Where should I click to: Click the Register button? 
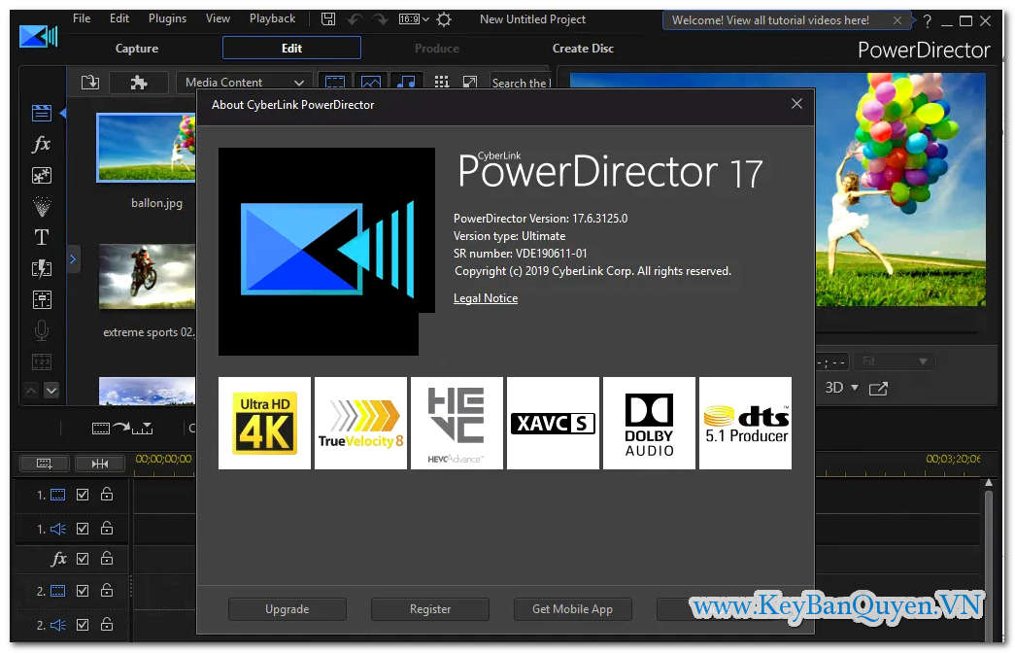[430, 609]
